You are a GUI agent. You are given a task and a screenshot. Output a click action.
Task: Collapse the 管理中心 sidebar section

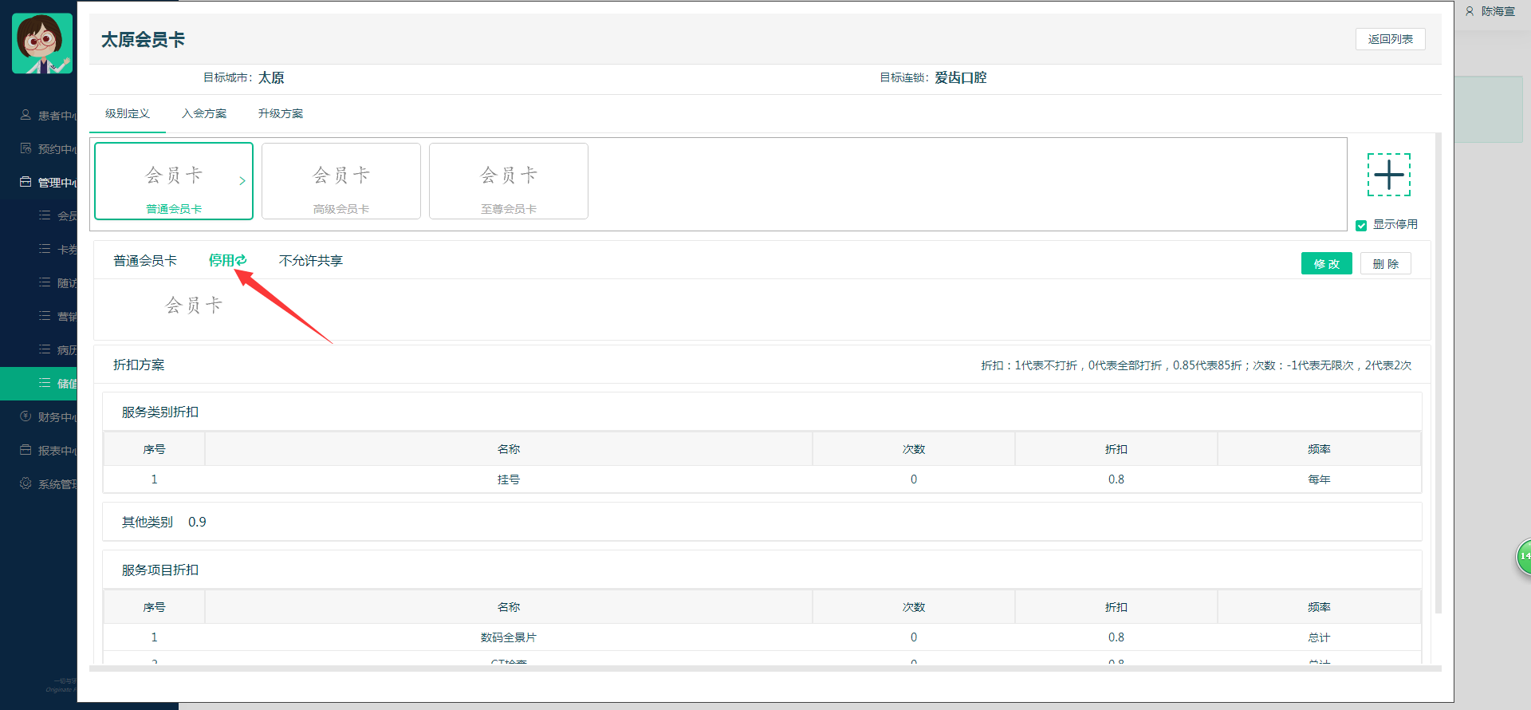pos(48,182)
